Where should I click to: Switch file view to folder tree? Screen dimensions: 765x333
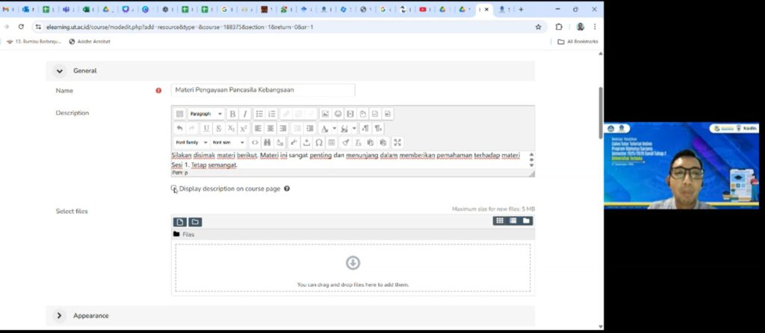click(x=527, y=221)
